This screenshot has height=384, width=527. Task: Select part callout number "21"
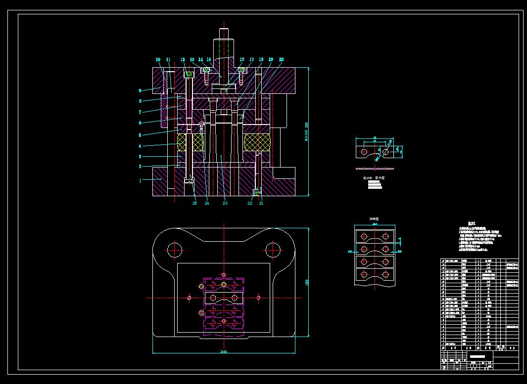pos(261,203)
